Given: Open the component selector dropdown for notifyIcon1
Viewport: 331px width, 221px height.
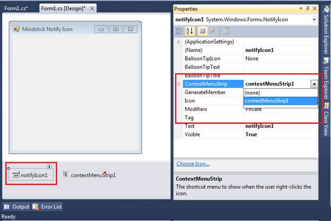Looking at the screenshot, I should (x=315, y=20).
